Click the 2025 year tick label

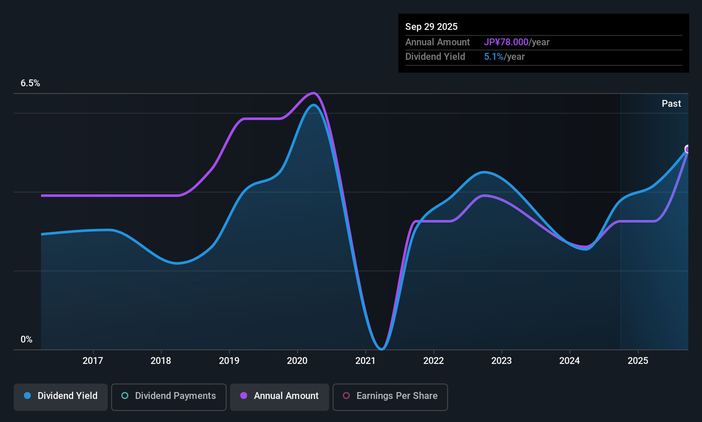point(638,361)
